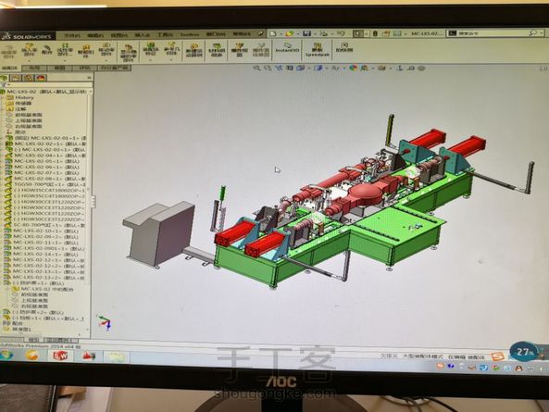Image resolution: width=549 pixels, height=412 pixels.
Task: Click the SolidWorks icon in the taskbar
Action: [x=60, y=356]
